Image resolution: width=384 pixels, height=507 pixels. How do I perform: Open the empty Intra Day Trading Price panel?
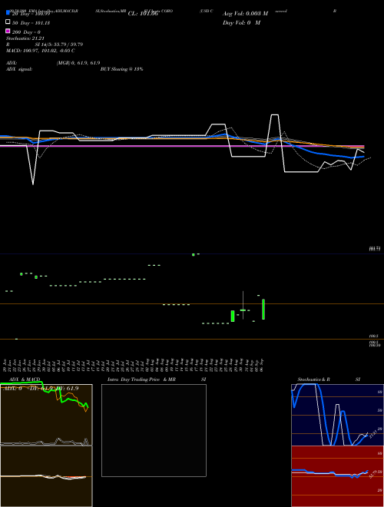click(154, 430)
